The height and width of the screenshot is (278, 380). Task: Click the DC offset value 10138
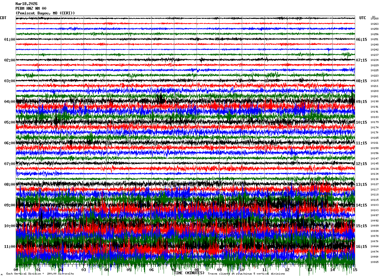374,169
